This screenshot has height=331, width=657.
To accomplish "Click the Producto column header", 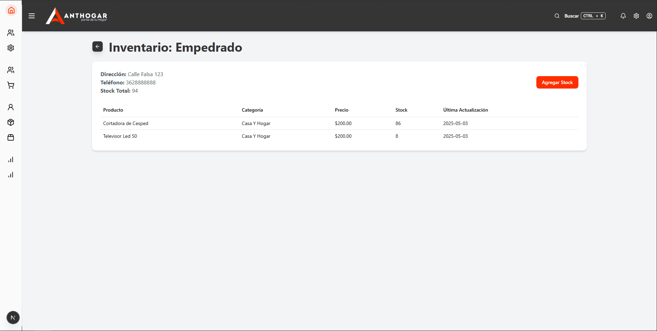I will [113, 110].
